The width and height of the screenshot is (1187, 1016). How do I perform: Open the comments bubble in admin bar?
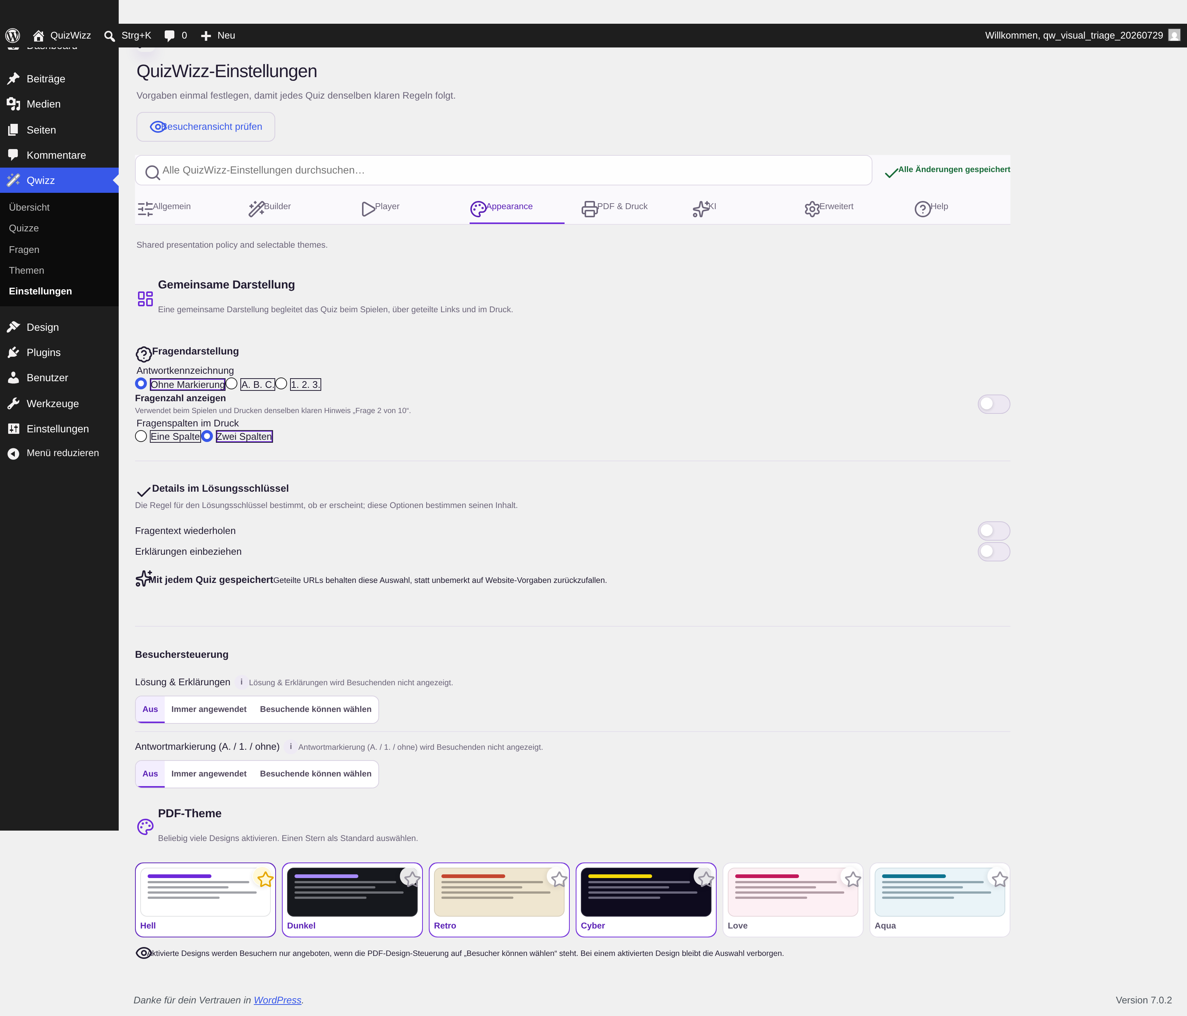169,36
